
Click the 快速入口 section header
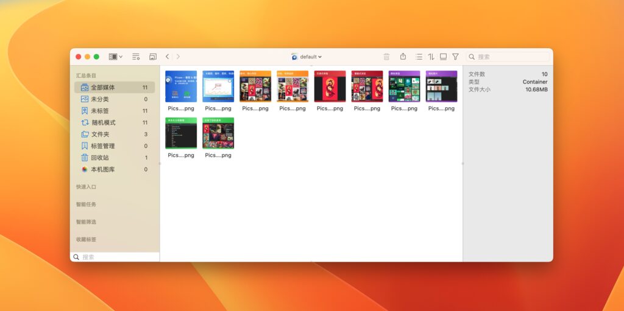(x=87, y=187)
